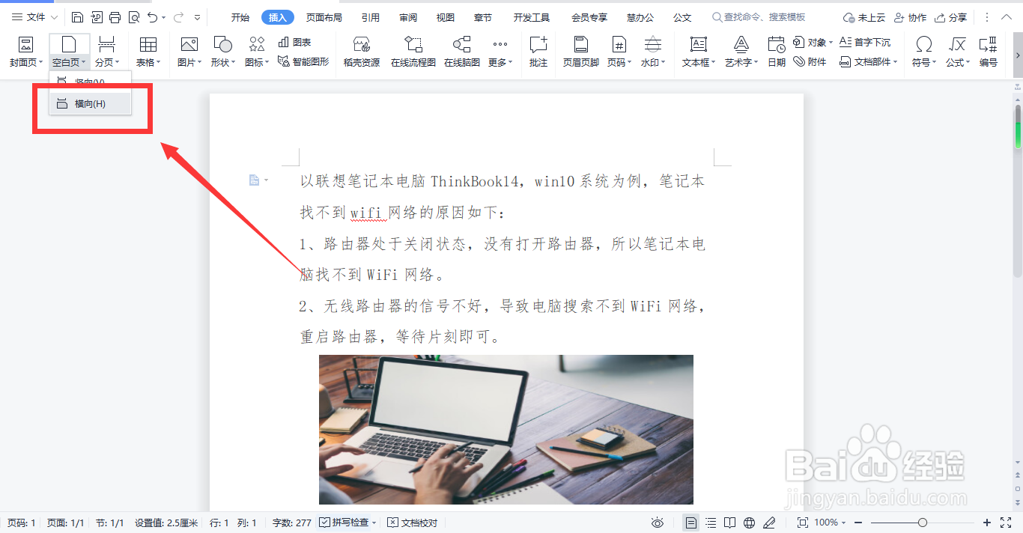Switch to page layout view
Viewport: 1023px width, 533px height.
pyautogui.click(x=691, y=523)
